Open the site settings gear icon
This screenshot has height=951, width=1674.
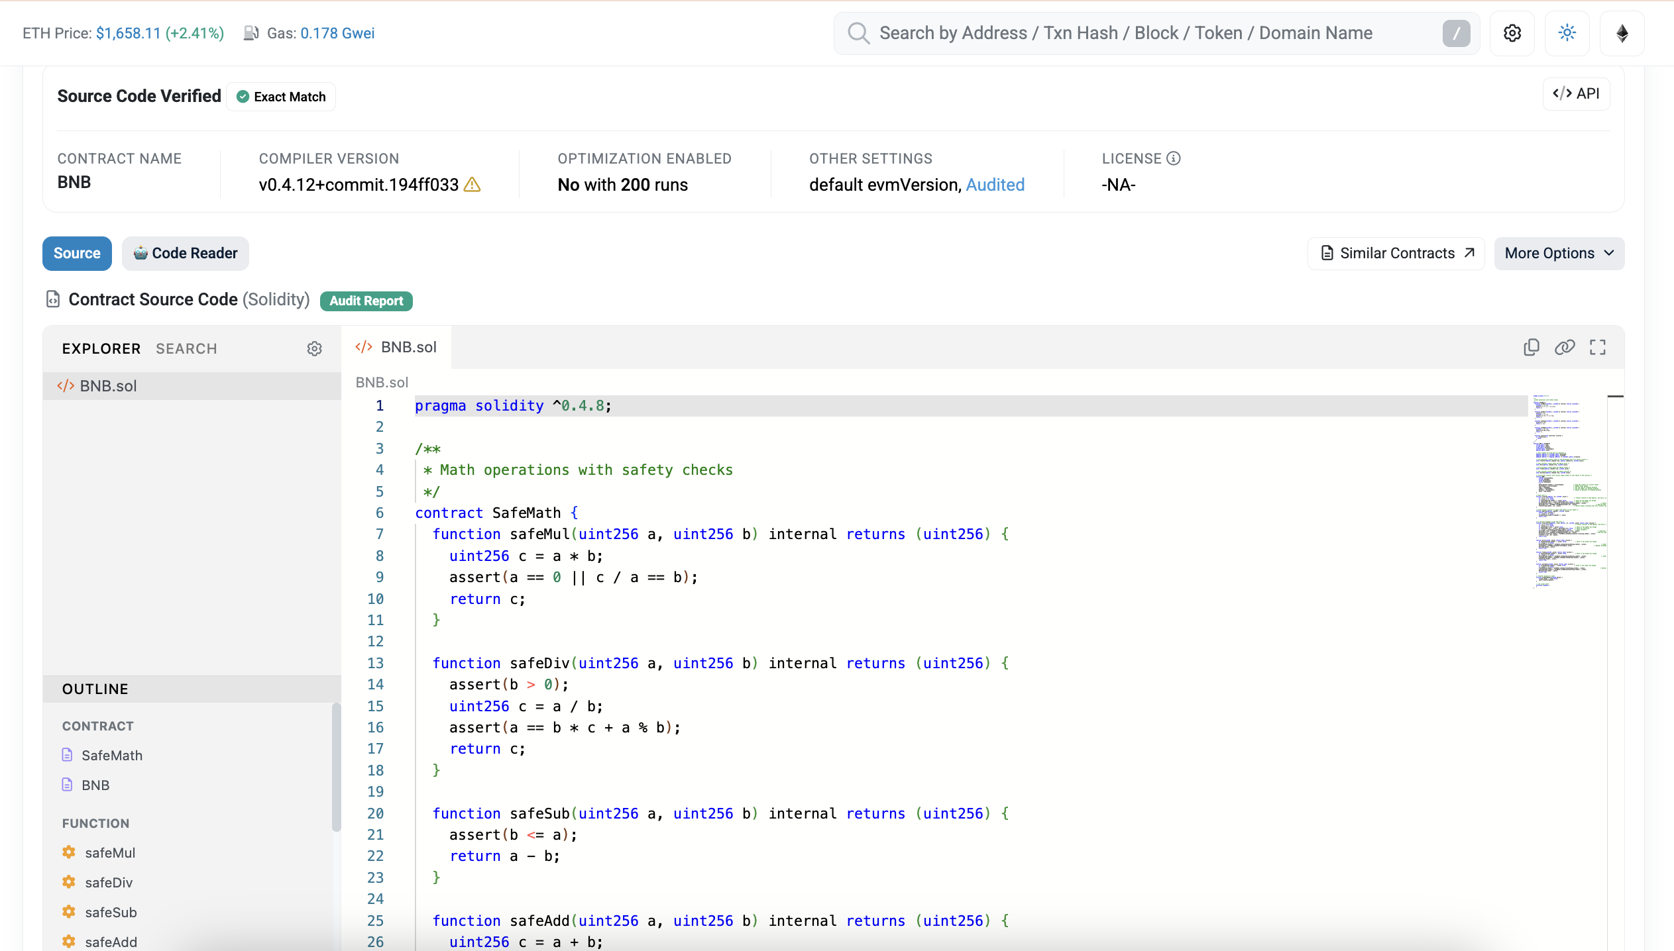tap(1512, 33)
